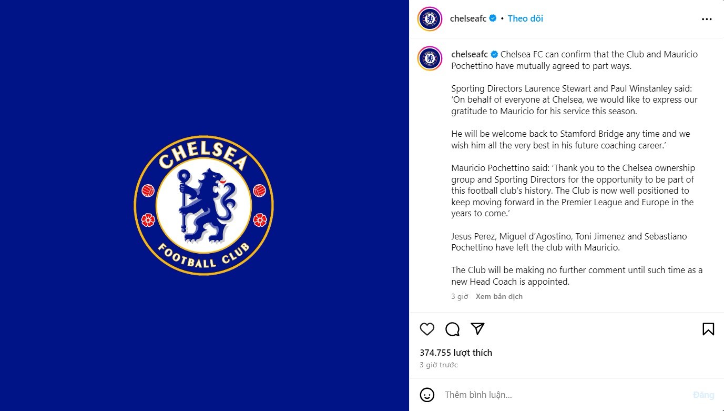Click Xem bản dịch to translate caption

coord(499,296)
